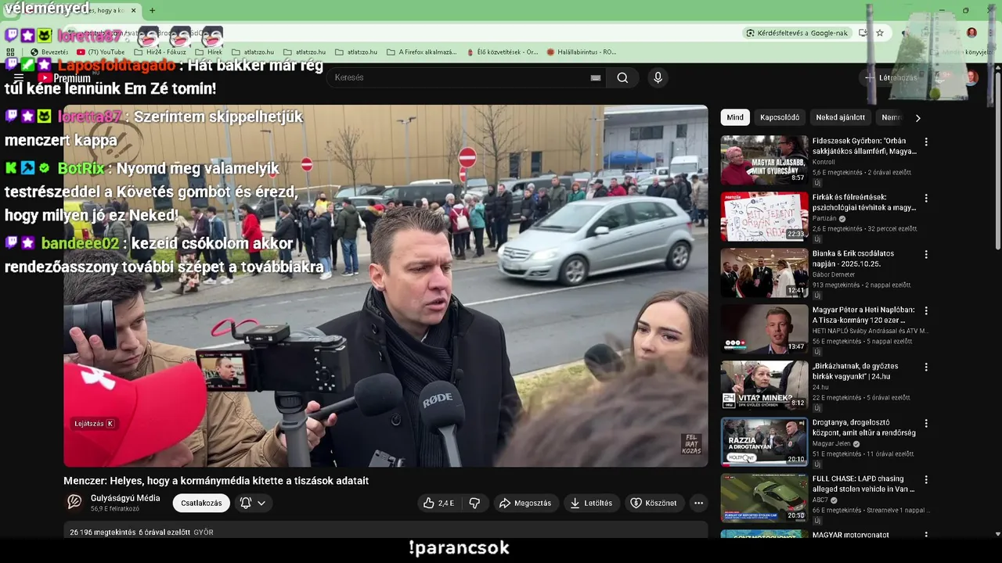Open Magyar Péter a Heti Naplóban thumbnail
Screen dimensions: 1002x563
click(x=764, y=329)
